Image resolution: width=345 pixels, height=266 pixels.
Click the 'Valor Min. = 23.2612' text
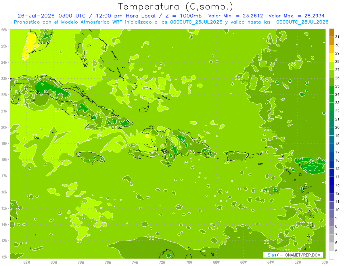click(236, 16)
